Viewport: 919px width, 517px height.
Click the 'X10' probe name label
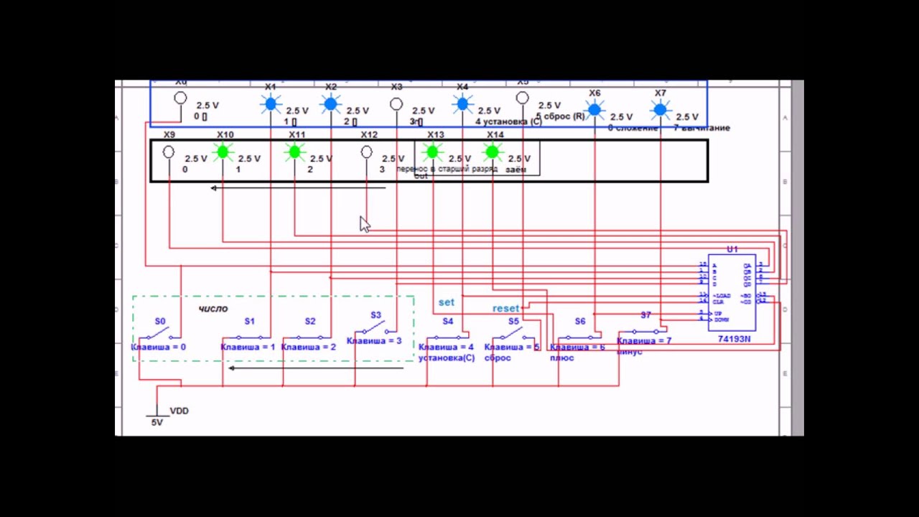click(225, 135)
